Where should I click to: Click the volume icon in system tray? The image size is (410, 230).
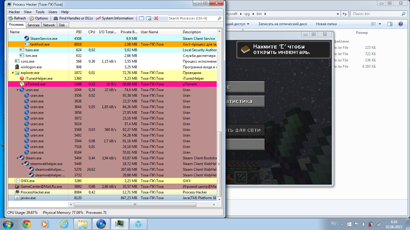click(364, 224)
